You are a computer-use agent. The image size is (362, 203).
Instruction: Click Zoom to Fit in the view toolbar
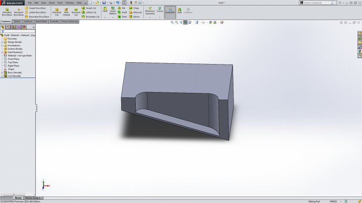pos(172,23)
